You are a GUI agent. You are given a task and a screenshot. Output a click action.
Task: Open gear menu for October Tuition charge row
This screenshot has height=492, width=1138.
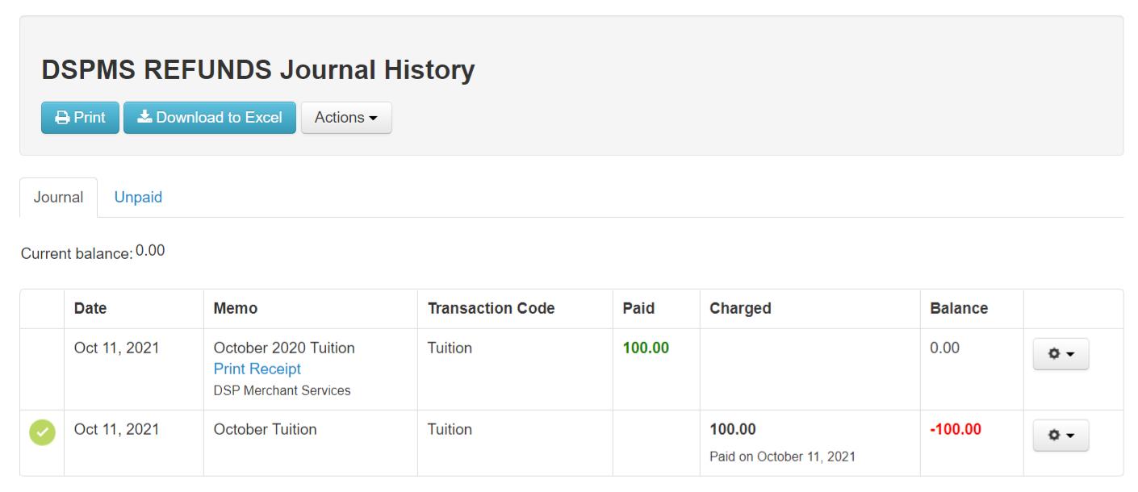[x=1061, y=435]
